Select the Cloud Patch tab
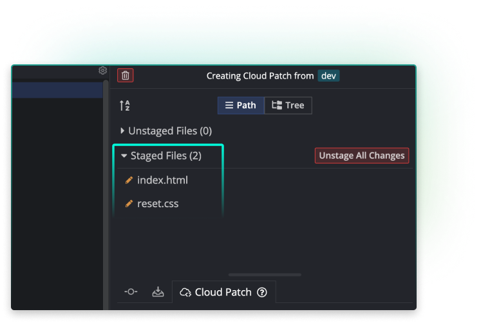The width and height of the screenshot is (481, 323). click(x=216, y=292)
